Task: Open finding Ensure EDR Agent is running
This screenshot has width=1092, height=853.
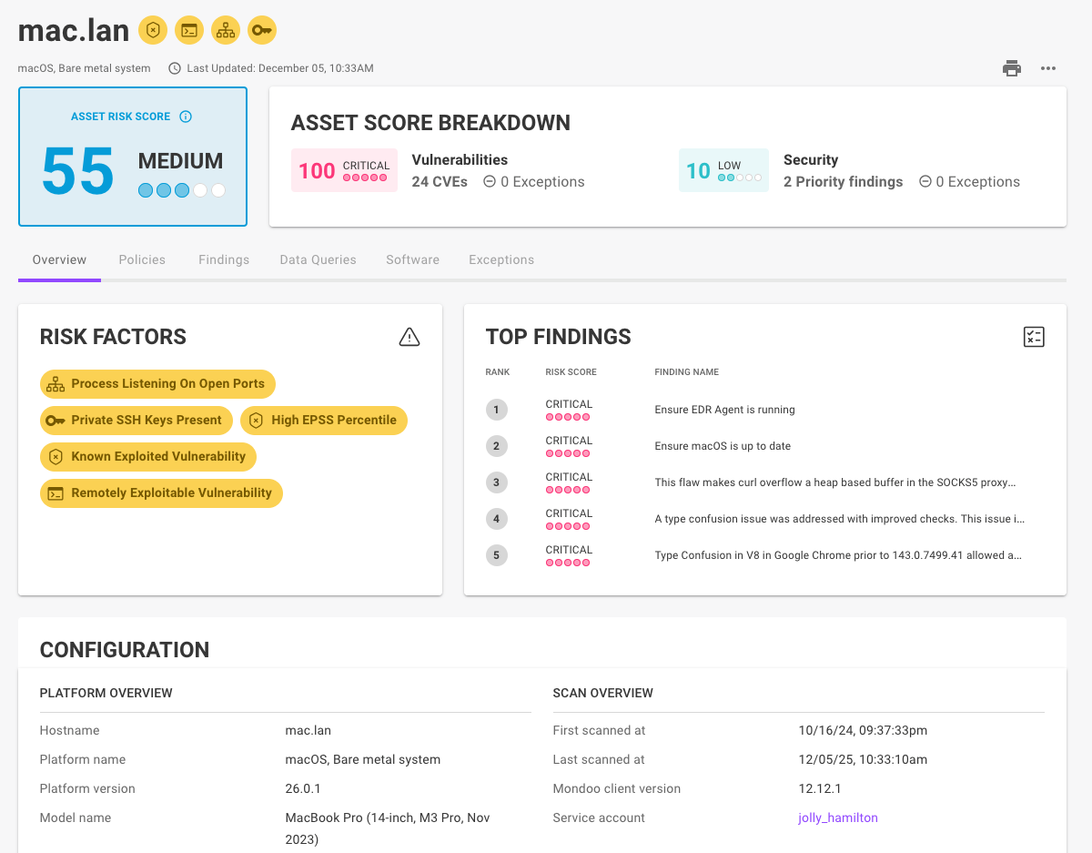Action: (724, 410)
